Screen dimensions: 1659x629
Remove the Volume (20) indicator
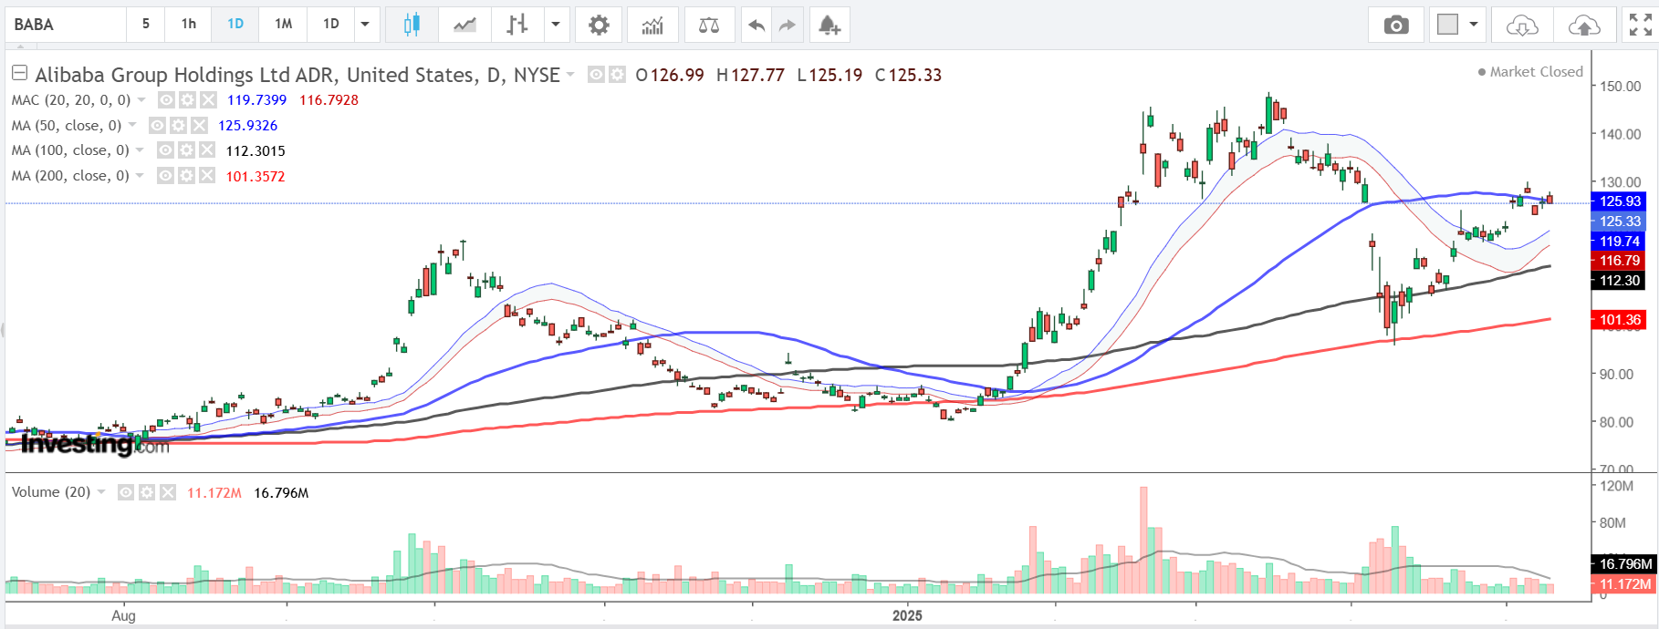(x=168, y=492)
